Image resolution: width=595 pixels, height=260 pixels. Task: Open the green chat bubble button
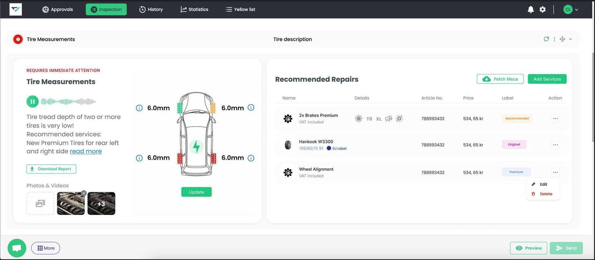17,248
